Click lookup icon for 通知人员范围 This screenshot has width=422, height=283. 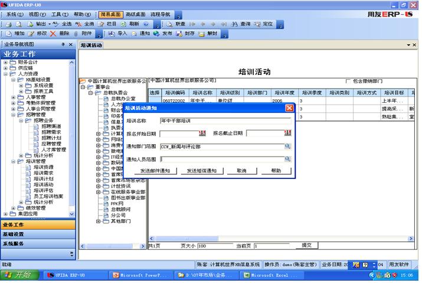point(287,159)
